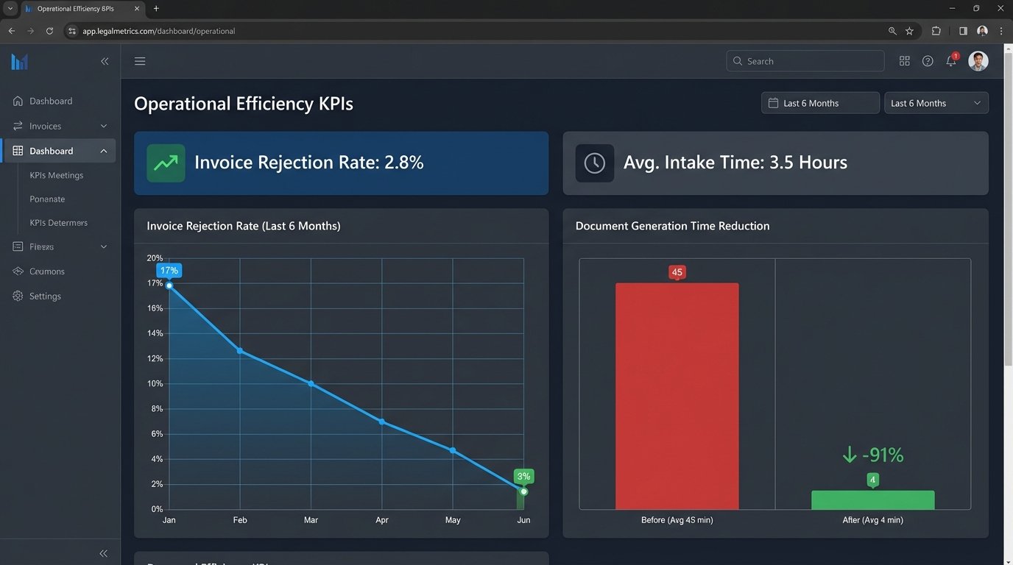The height and width of the screenshot is (565, 1013).
Task: Select the Jun 3% data point label
Action: (523, 477)
